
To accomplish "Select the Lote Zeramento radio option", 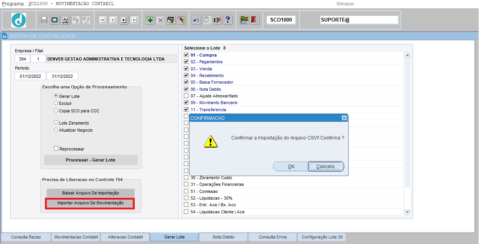I will (56, 123).
